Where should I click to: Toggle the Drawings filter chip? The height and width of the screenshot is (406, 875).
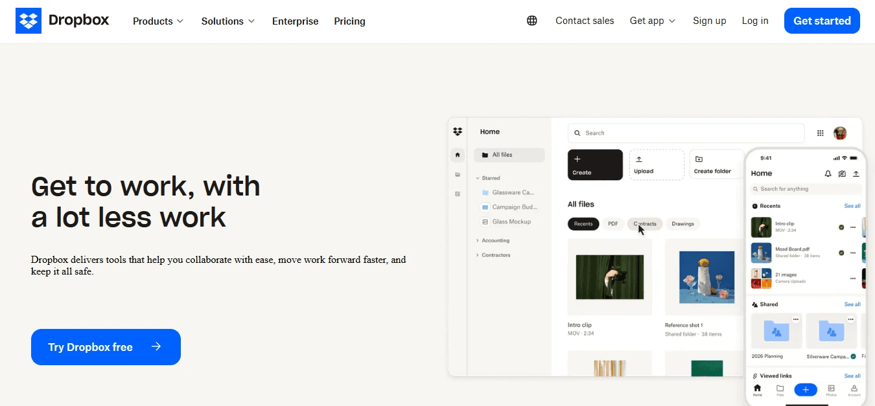coord(682,224)
